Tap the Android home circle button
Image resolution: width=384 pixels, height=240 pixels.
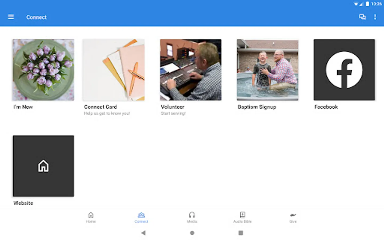(192, 233)
